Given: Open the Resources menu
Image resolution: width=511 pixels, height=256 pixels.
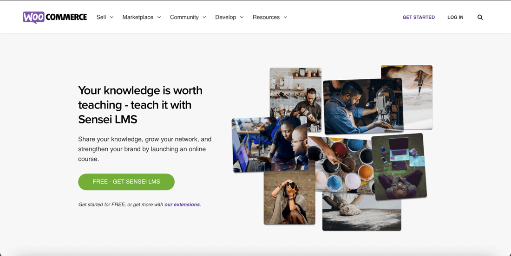Looking at the screenshot, I should pos(266,17).
